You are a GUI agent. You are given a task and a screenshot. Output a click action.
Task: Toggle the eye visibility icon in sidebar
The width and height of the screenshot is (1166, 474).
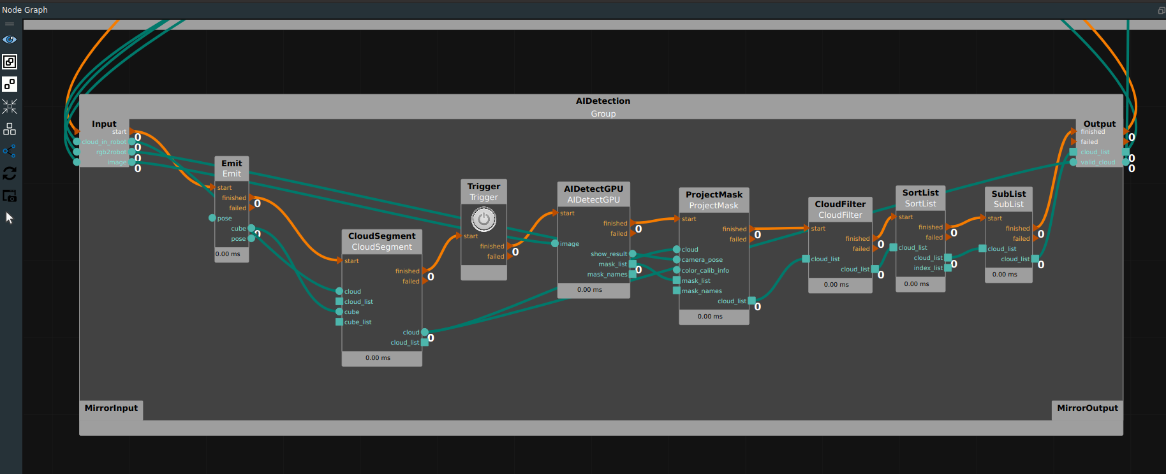[10, 39]
